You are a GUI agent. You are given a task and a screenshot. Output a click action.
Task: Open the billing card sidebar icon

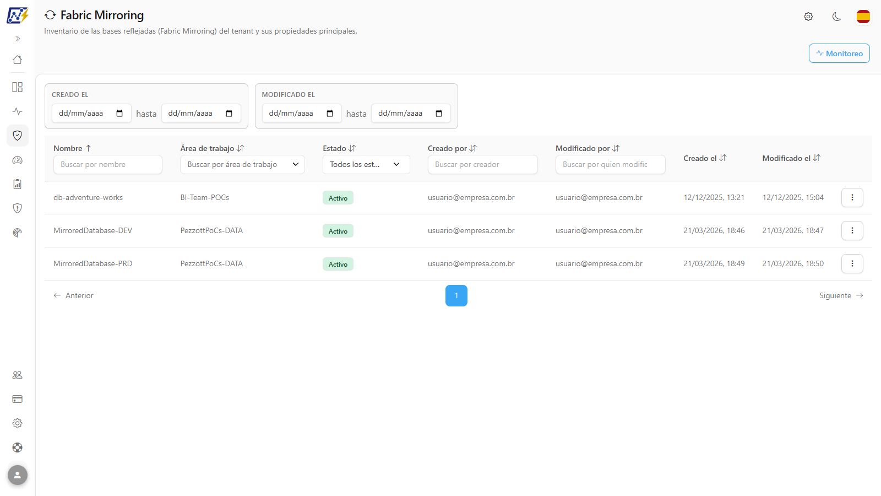18,399
